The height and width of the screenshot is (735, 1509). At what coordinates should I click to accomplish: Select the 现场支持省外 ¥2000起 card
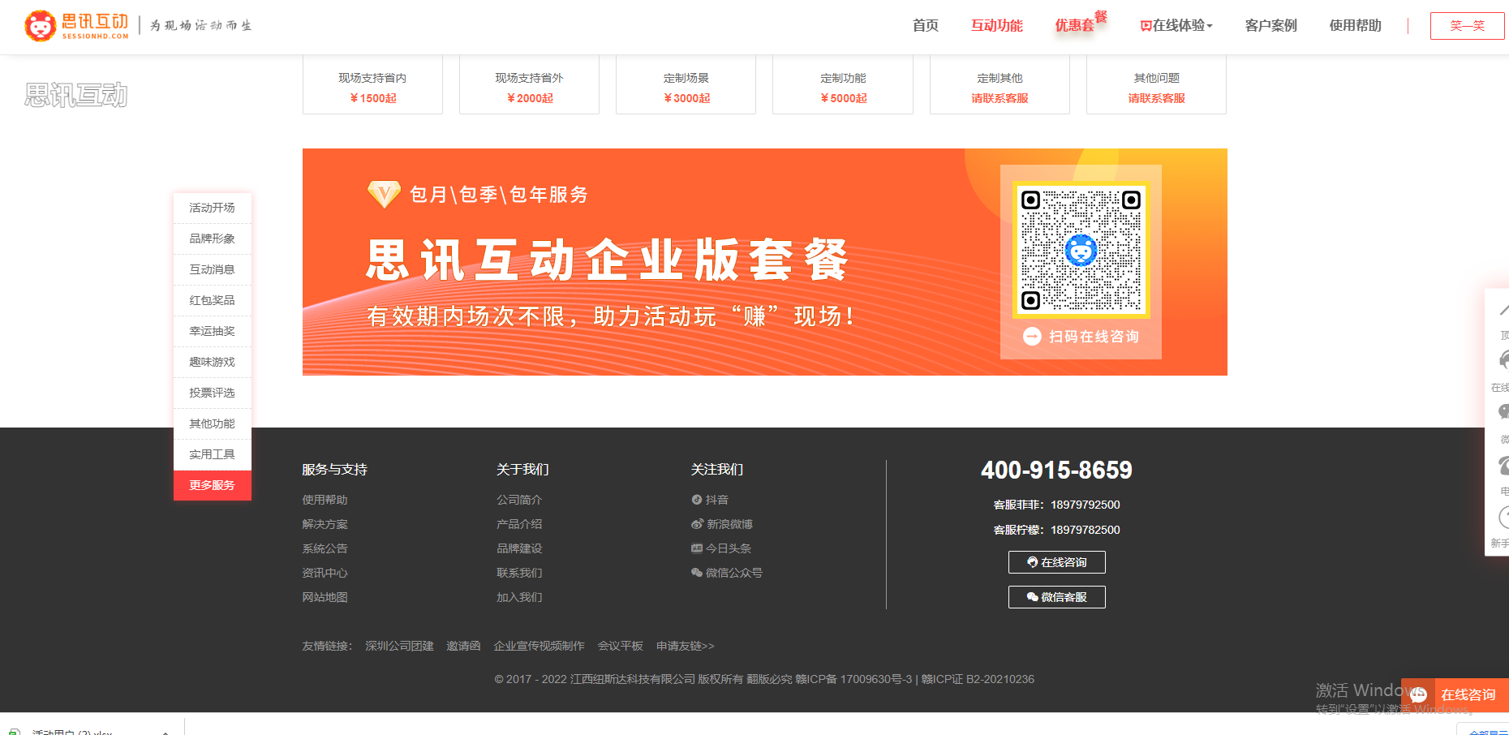tap(529, 85)
